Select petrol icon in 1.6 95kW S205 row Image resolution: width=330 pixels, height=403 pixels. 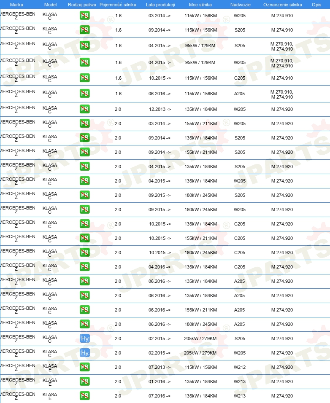(x=85, y=46)
